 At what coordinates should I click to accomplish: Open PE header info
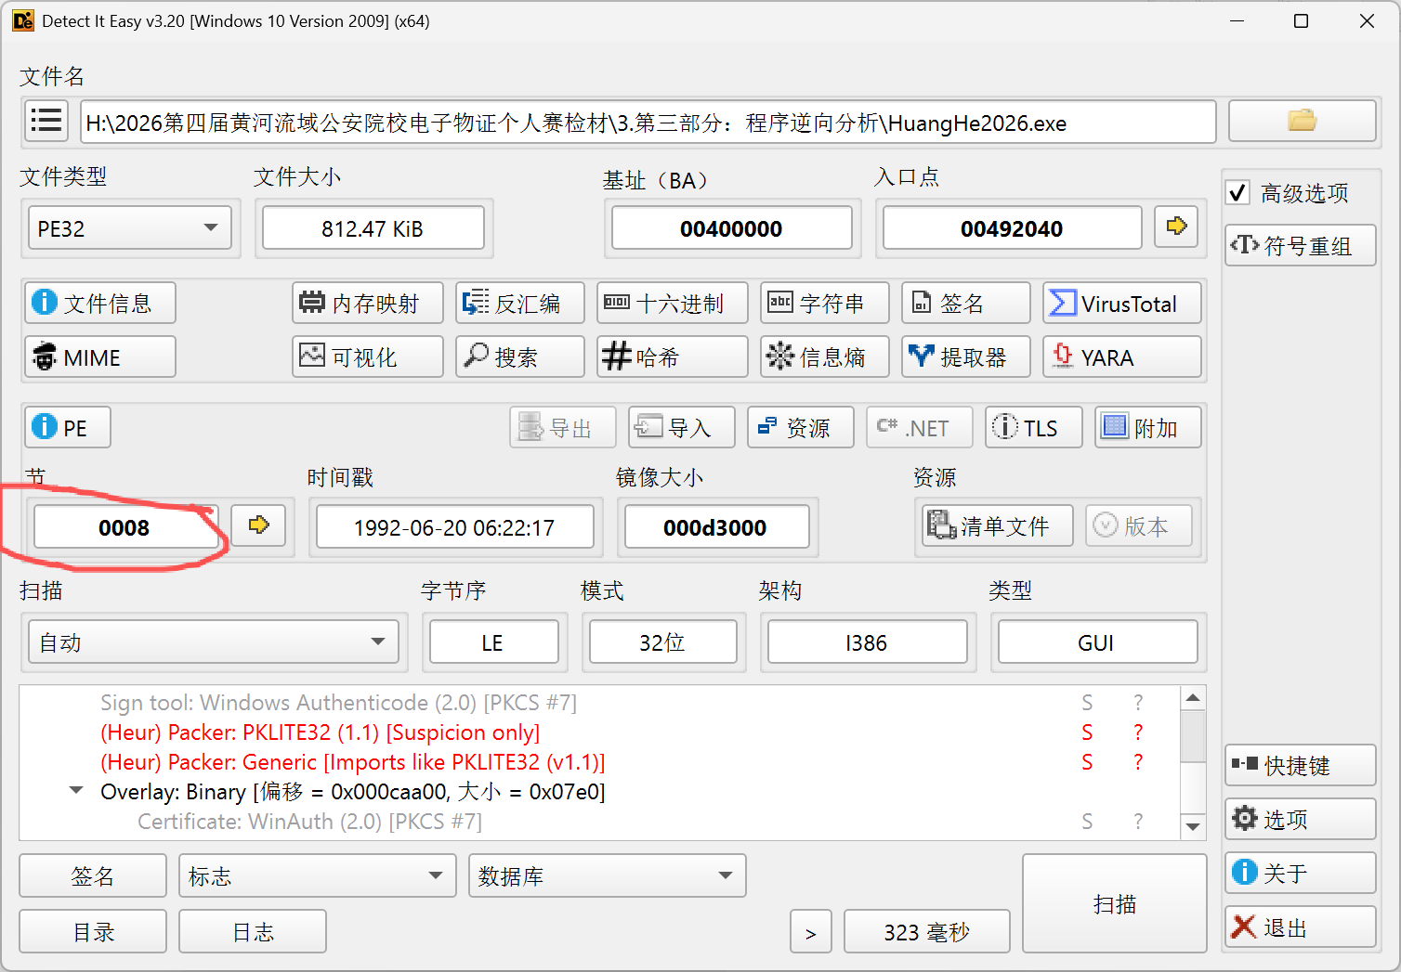click(68, 427)
